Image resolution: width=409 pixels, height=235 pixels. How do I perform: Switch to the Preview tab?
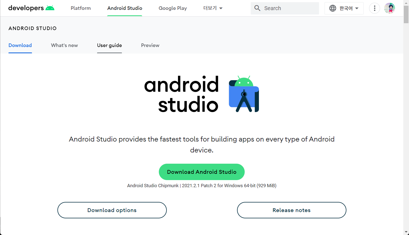tap(150, 45)
